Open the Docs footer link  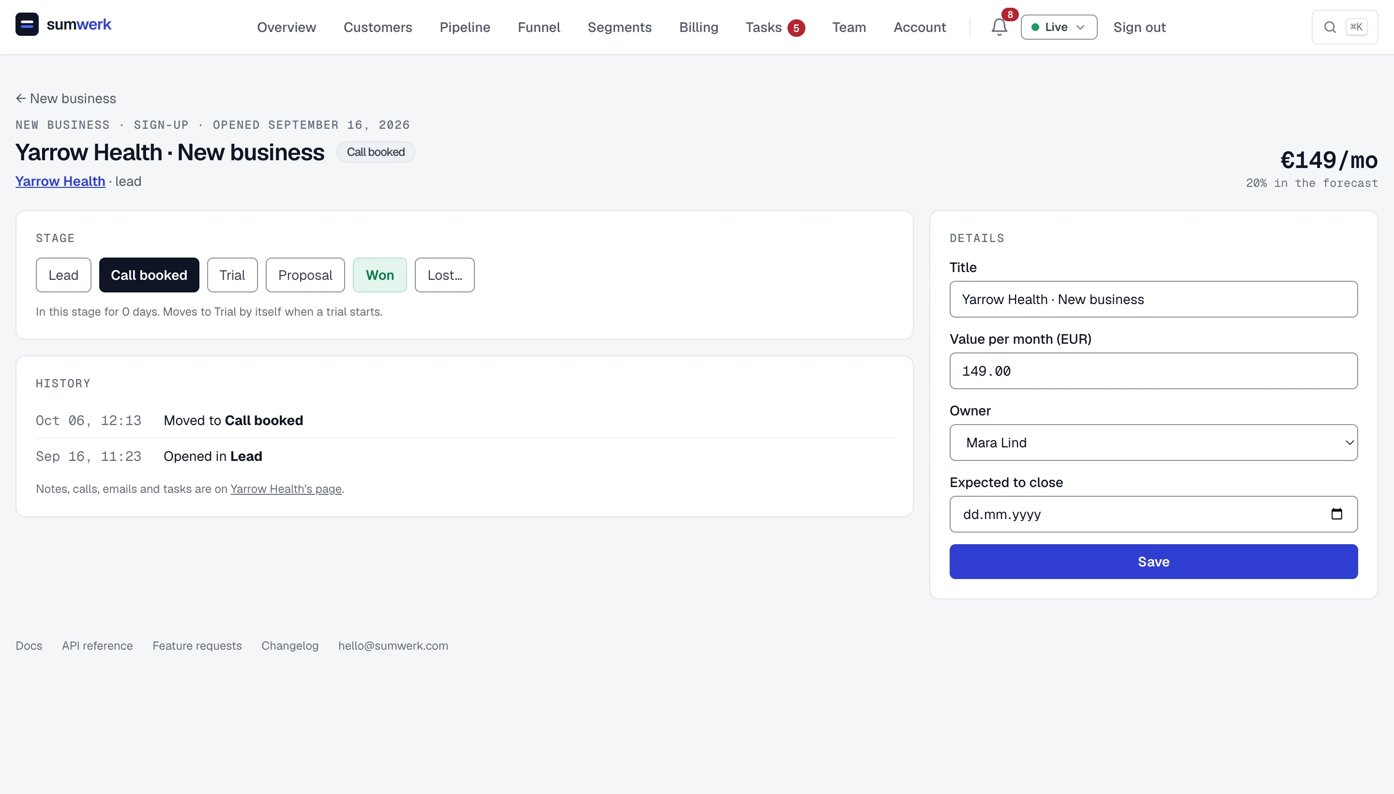[29, 646]
